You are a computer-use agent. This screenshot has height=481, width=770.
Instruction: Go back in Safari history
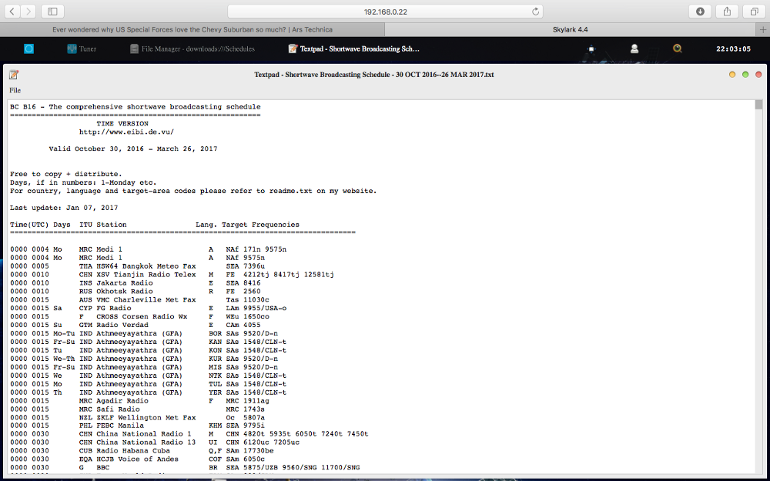pyautogui.click(x=11, y=12)
